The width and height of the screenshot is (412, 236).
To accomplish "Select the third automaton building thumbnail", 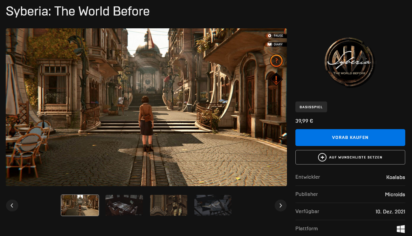I will tap(169, 205).
